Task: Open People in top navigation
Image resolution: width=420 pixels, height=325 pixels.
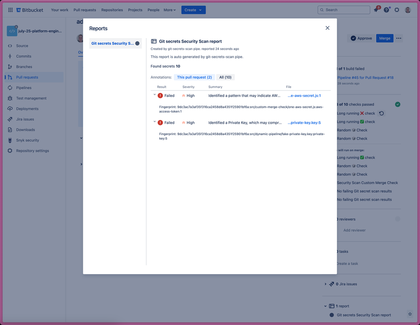Action: coord(154,10)
